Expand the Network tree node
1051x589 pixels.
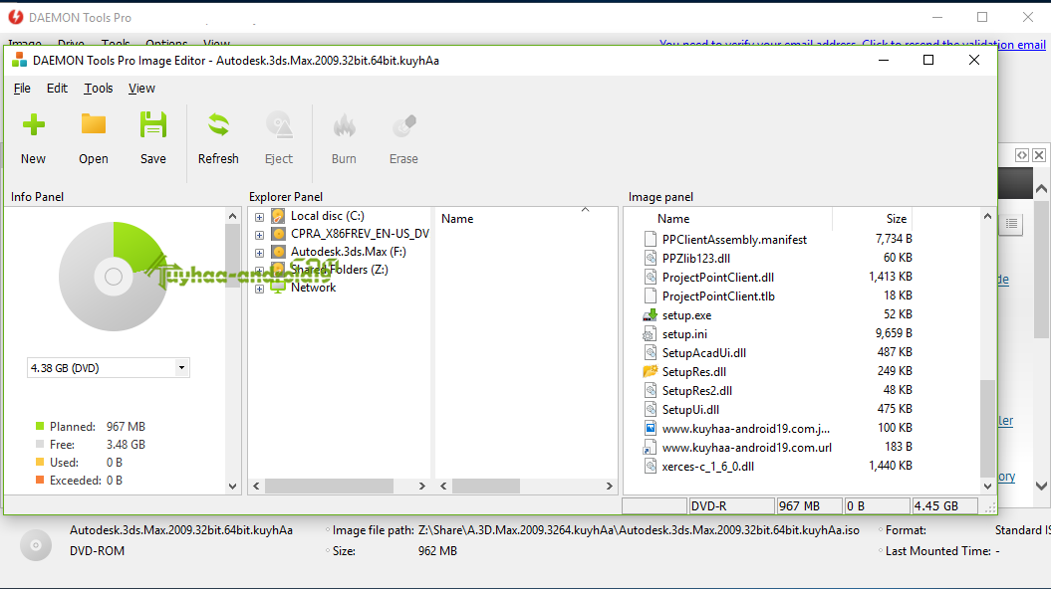tap(259, 290)
